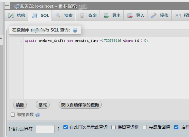This screenshot has height=137, width=189.
Task: Click the help icon beside SQL 查询 title
Action: (x=75, y=30)
